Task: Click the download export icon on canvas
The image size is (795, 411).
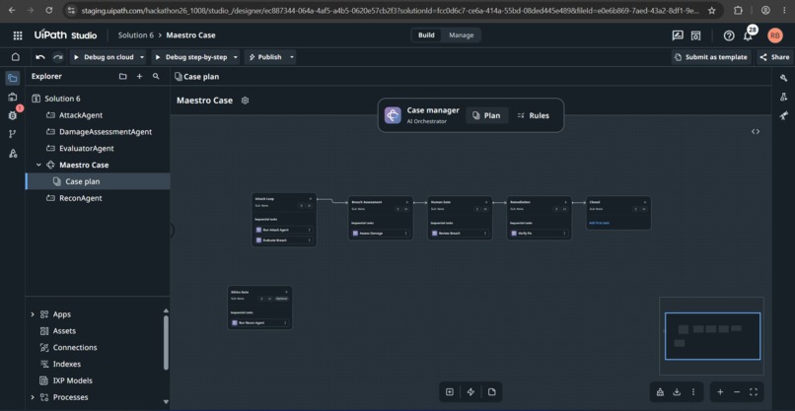Action: pos(677,392)
